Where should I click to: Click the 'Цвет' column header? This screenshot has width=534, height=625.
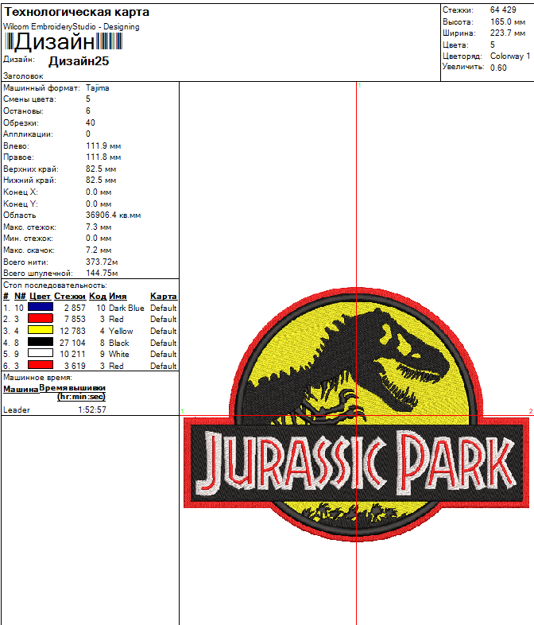[40, 296]
